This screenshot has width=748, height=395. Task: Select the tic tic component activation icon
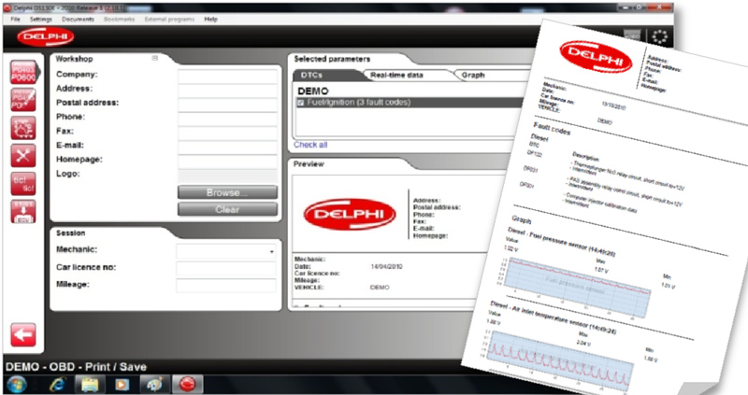(x=23, y=183)
